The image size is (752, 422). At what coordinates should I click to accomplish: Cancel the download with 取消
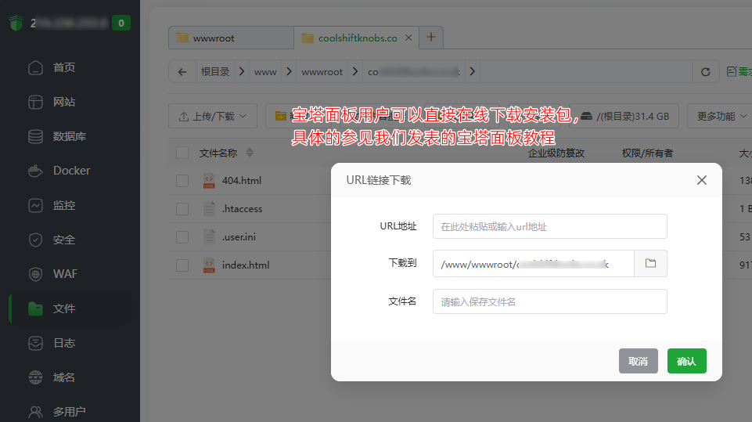coord(638,361)
